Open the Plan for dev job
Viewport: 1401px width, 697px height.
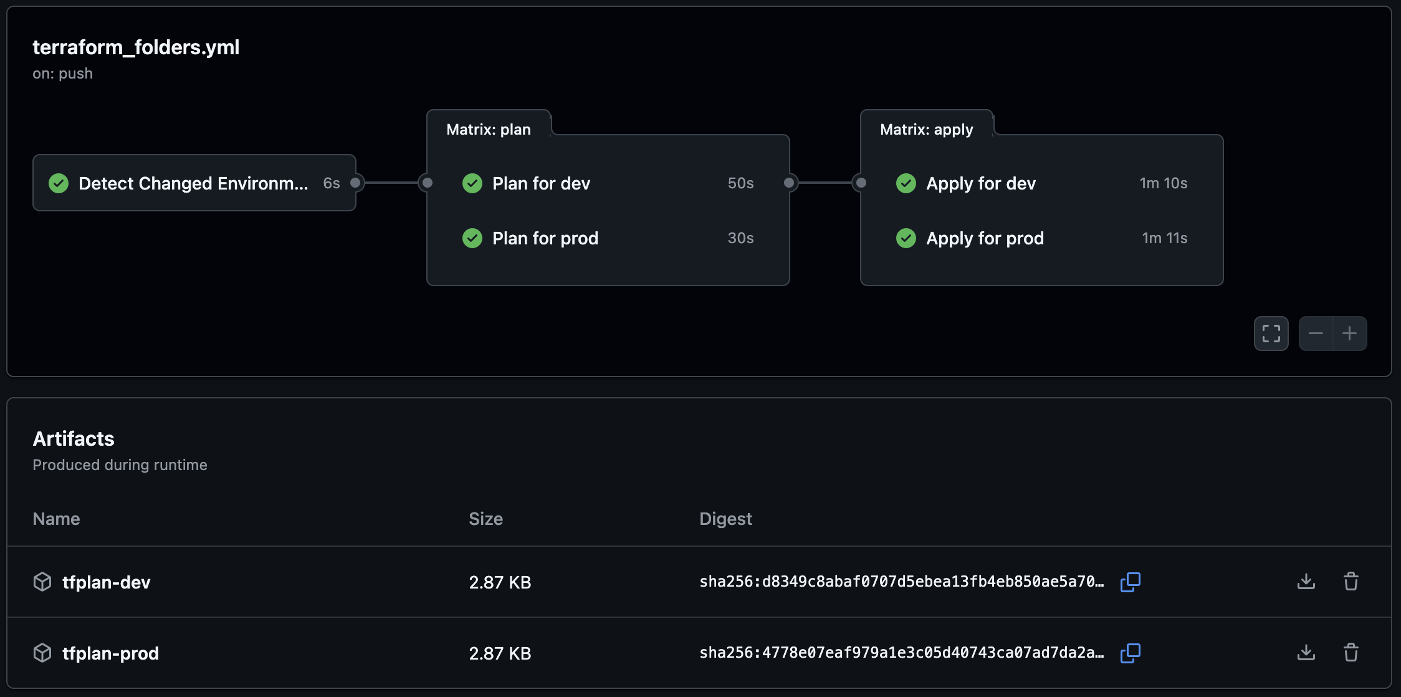(541, 183)
